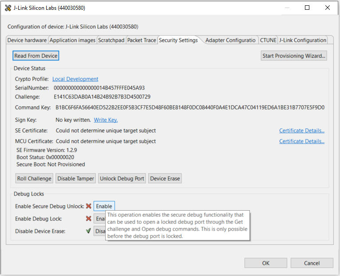This screenshot has height=276, width=340.
Task: Go to the Packet Trace tab
Action: [x=142, y=40]
